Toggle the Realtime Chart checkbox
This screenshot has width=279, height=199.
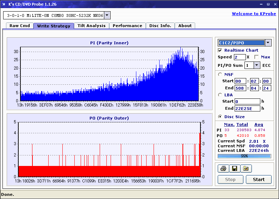(220, 51)
